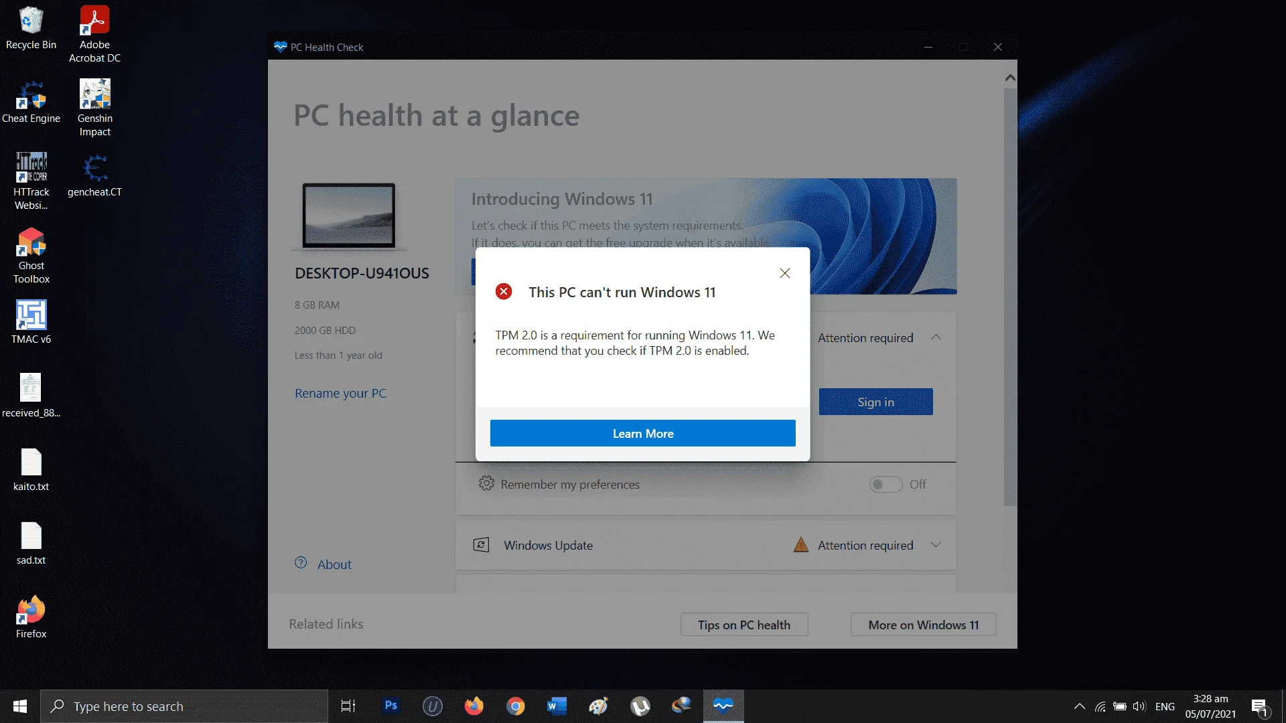Click the Windows Update sync icon

pos(481,545)
